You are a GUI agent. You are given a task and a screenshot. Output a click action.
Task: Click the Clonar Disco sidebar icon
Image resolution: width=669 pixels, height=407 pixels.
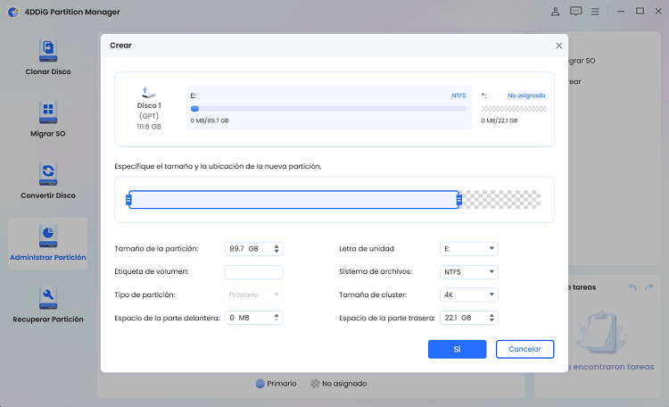[48, 49]
